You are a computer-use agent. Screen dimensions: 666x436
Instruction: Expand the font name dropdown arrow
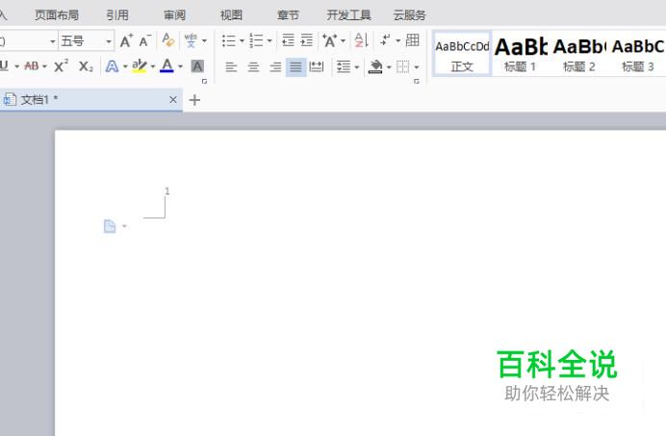pos(53,41)
